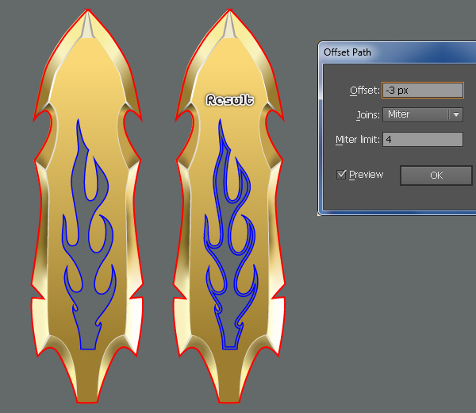Viewport: 476px width, 413px height.
Task: Click the Offset value field
Action: (x=423, y=91)
